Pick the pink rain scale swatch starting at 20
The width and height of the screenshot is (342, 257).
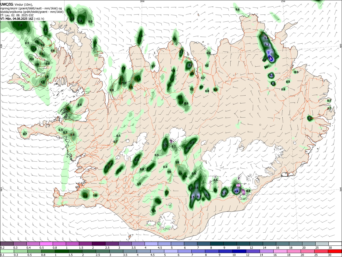[x=308, y=251]
